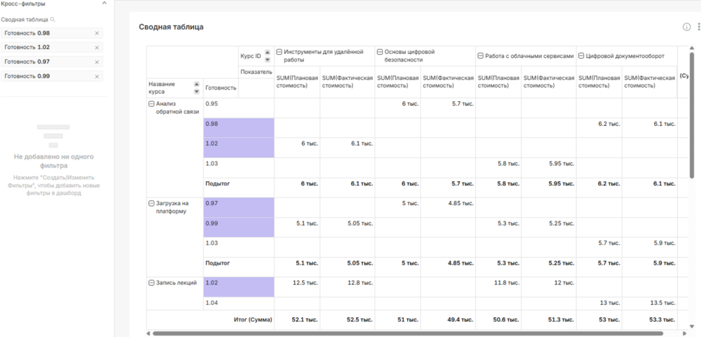Remove the Готовность 0.97 cross-filter
The width and height of the screenshot is (701, 337).
click(97, 62)
